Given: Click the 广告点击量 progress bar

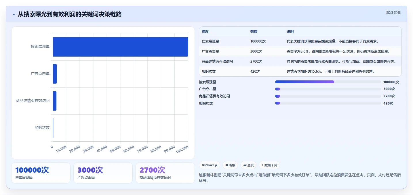Looking at the screenshot, I should tap(328, 89).
